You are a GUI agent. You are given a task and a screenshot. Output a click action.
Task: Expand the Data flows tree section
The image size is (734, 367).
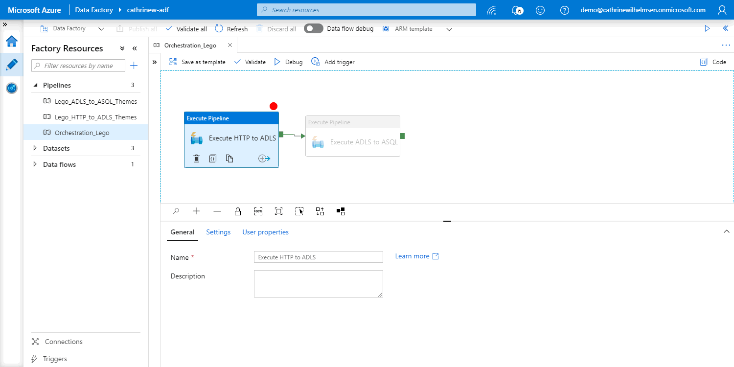click(x=35, y=164)
